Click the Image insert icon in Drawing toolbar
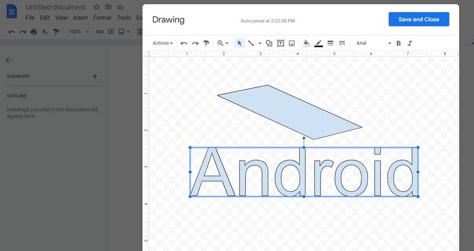 [292, 43]
